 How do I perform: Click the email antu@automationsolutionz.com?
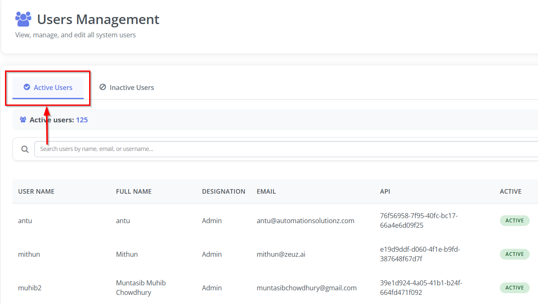[x=305, y=221]
